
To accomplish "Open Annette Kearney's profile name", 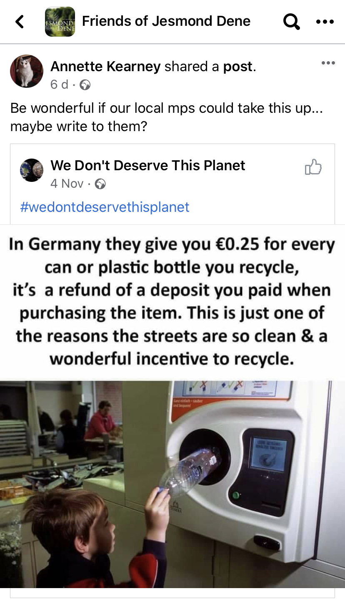I will [105, 66].
